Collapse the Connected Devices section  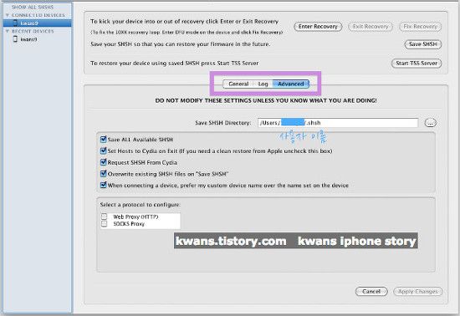click(8, 15)
